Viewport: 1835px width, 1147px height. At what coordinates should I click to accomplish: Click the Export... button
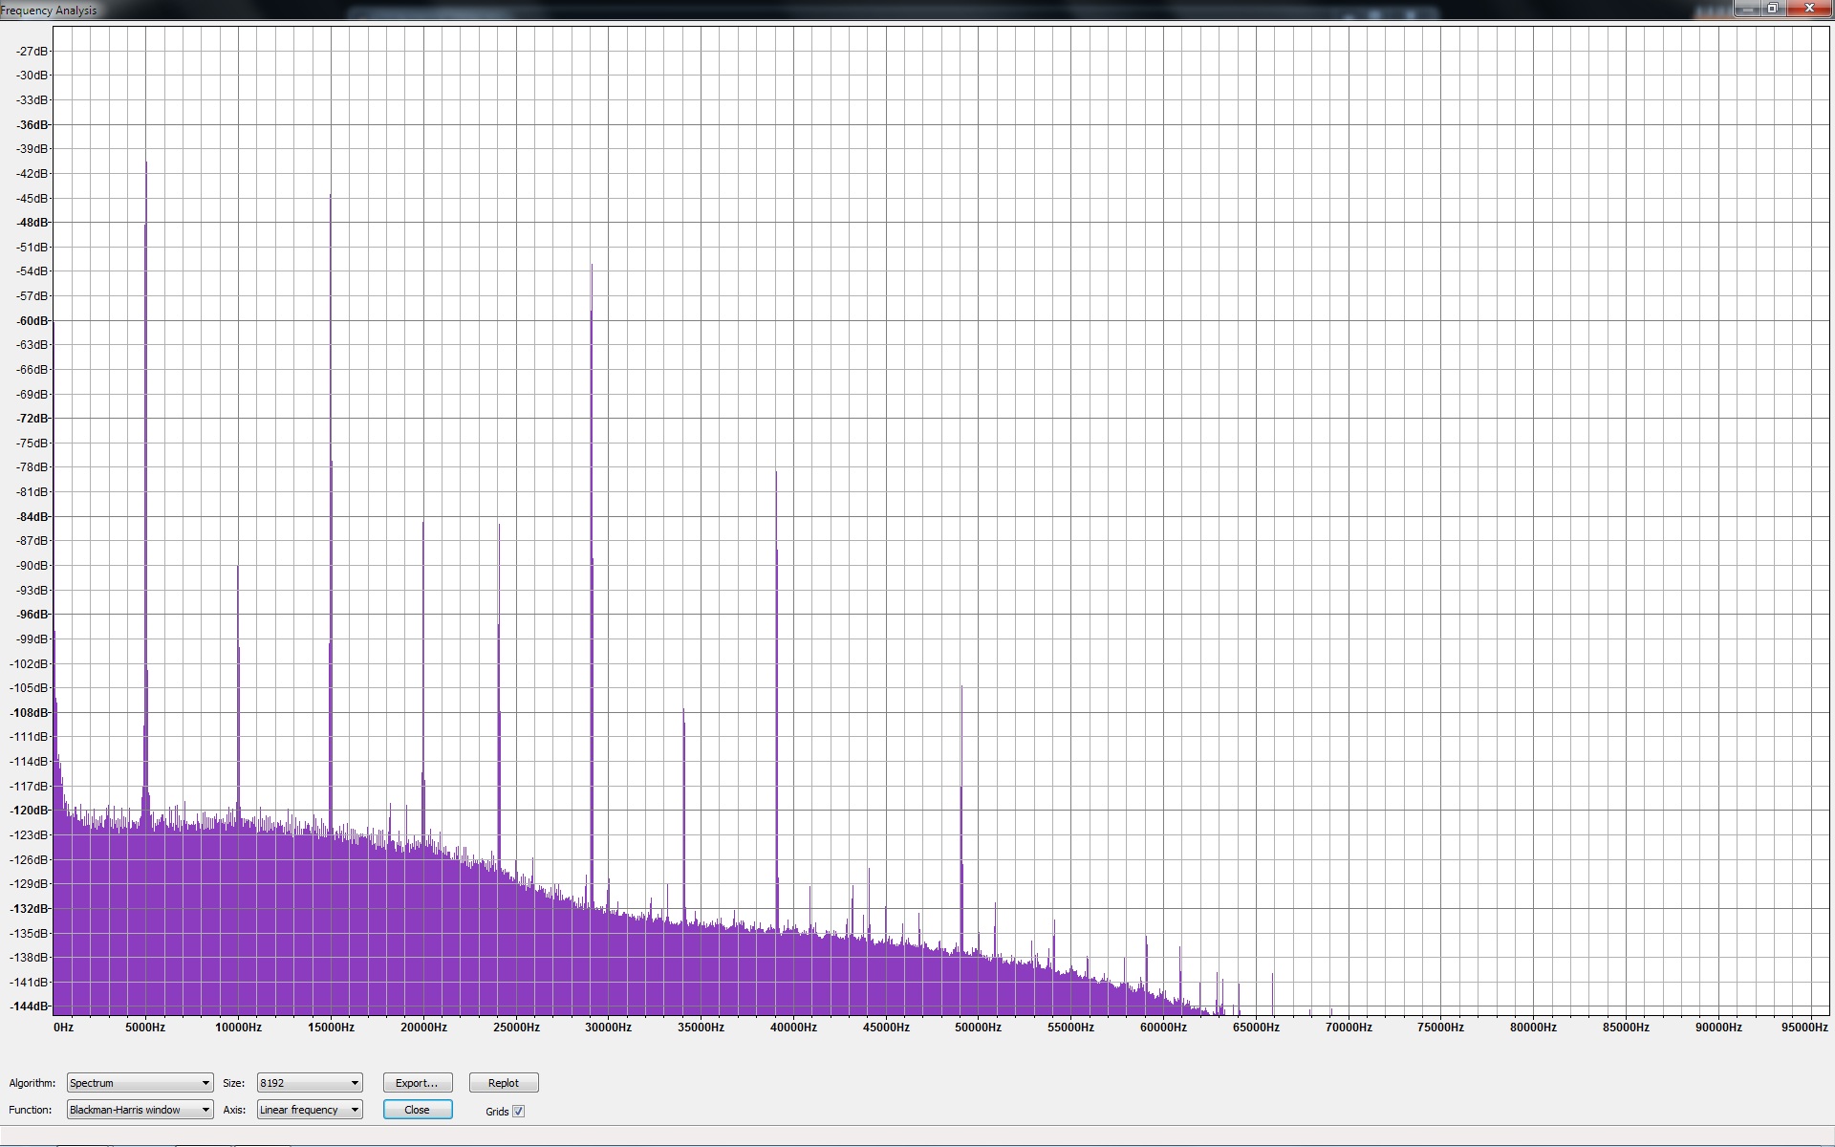417,1083
